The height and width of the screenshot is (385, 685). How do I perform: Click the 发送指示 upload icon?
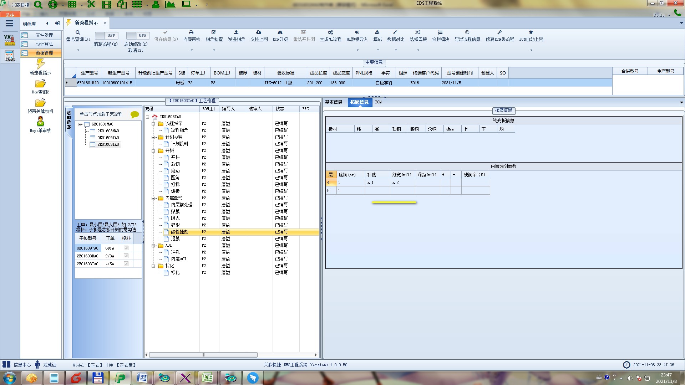[x=236, y=32]
